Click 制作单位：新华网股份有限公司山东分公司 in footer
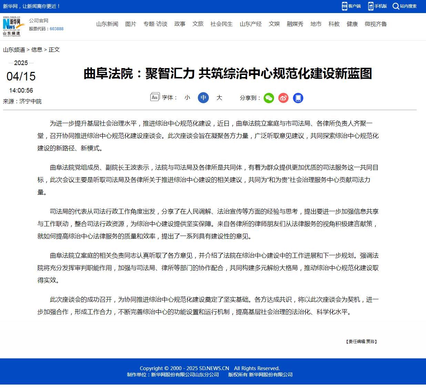Image resolution: width=426 pixels, height=388 pixels. coord(173,375)
